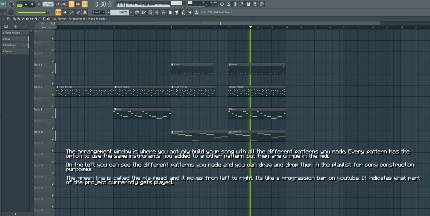430x216 pixels.
Task: Select the mute tool speaker icon
Action: tap(27, 19)
